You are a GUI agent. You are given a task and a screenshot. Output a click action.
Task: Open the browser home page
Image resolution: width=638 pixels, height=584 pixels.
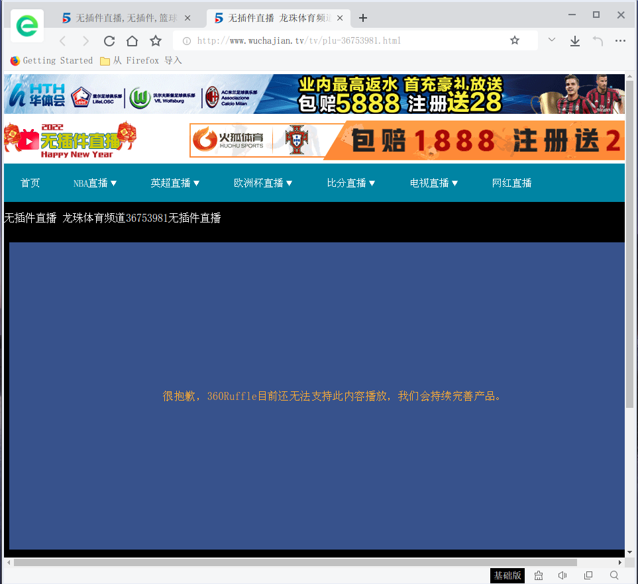(132, 40)
